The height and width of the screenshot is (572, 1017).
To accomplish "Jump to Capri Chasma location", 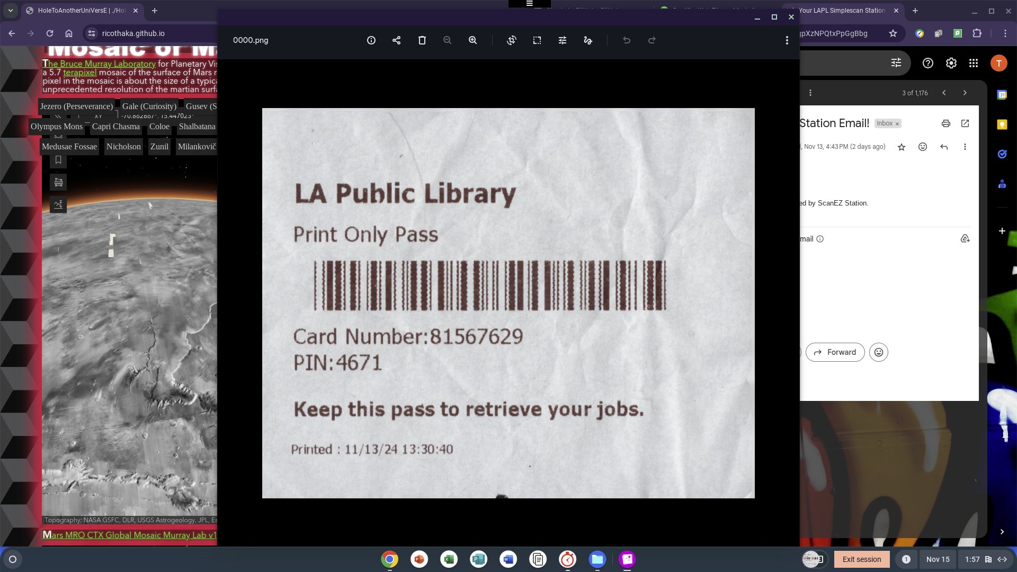I will (116, 127).
